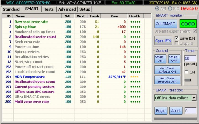Click the green GOOD status indicator
Image resolution: width=199 pixels, height=124 pixels.
point(188,24)
